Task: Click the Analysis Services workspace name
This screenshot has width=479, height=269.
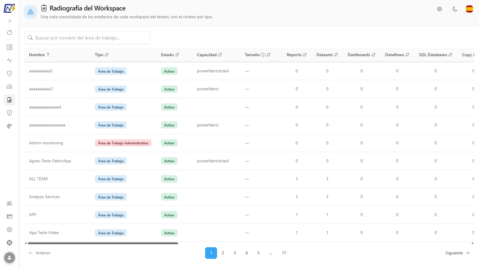Action: [44, 197]
